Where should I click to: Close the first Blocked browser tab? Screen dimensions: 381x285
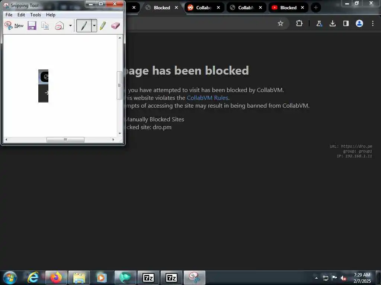[x=176, y=8]
